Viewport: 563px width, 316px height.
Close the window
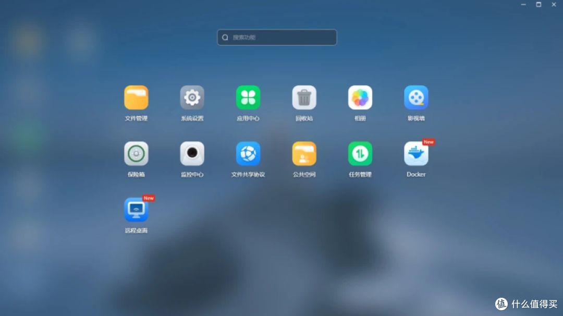pos(554,5)
